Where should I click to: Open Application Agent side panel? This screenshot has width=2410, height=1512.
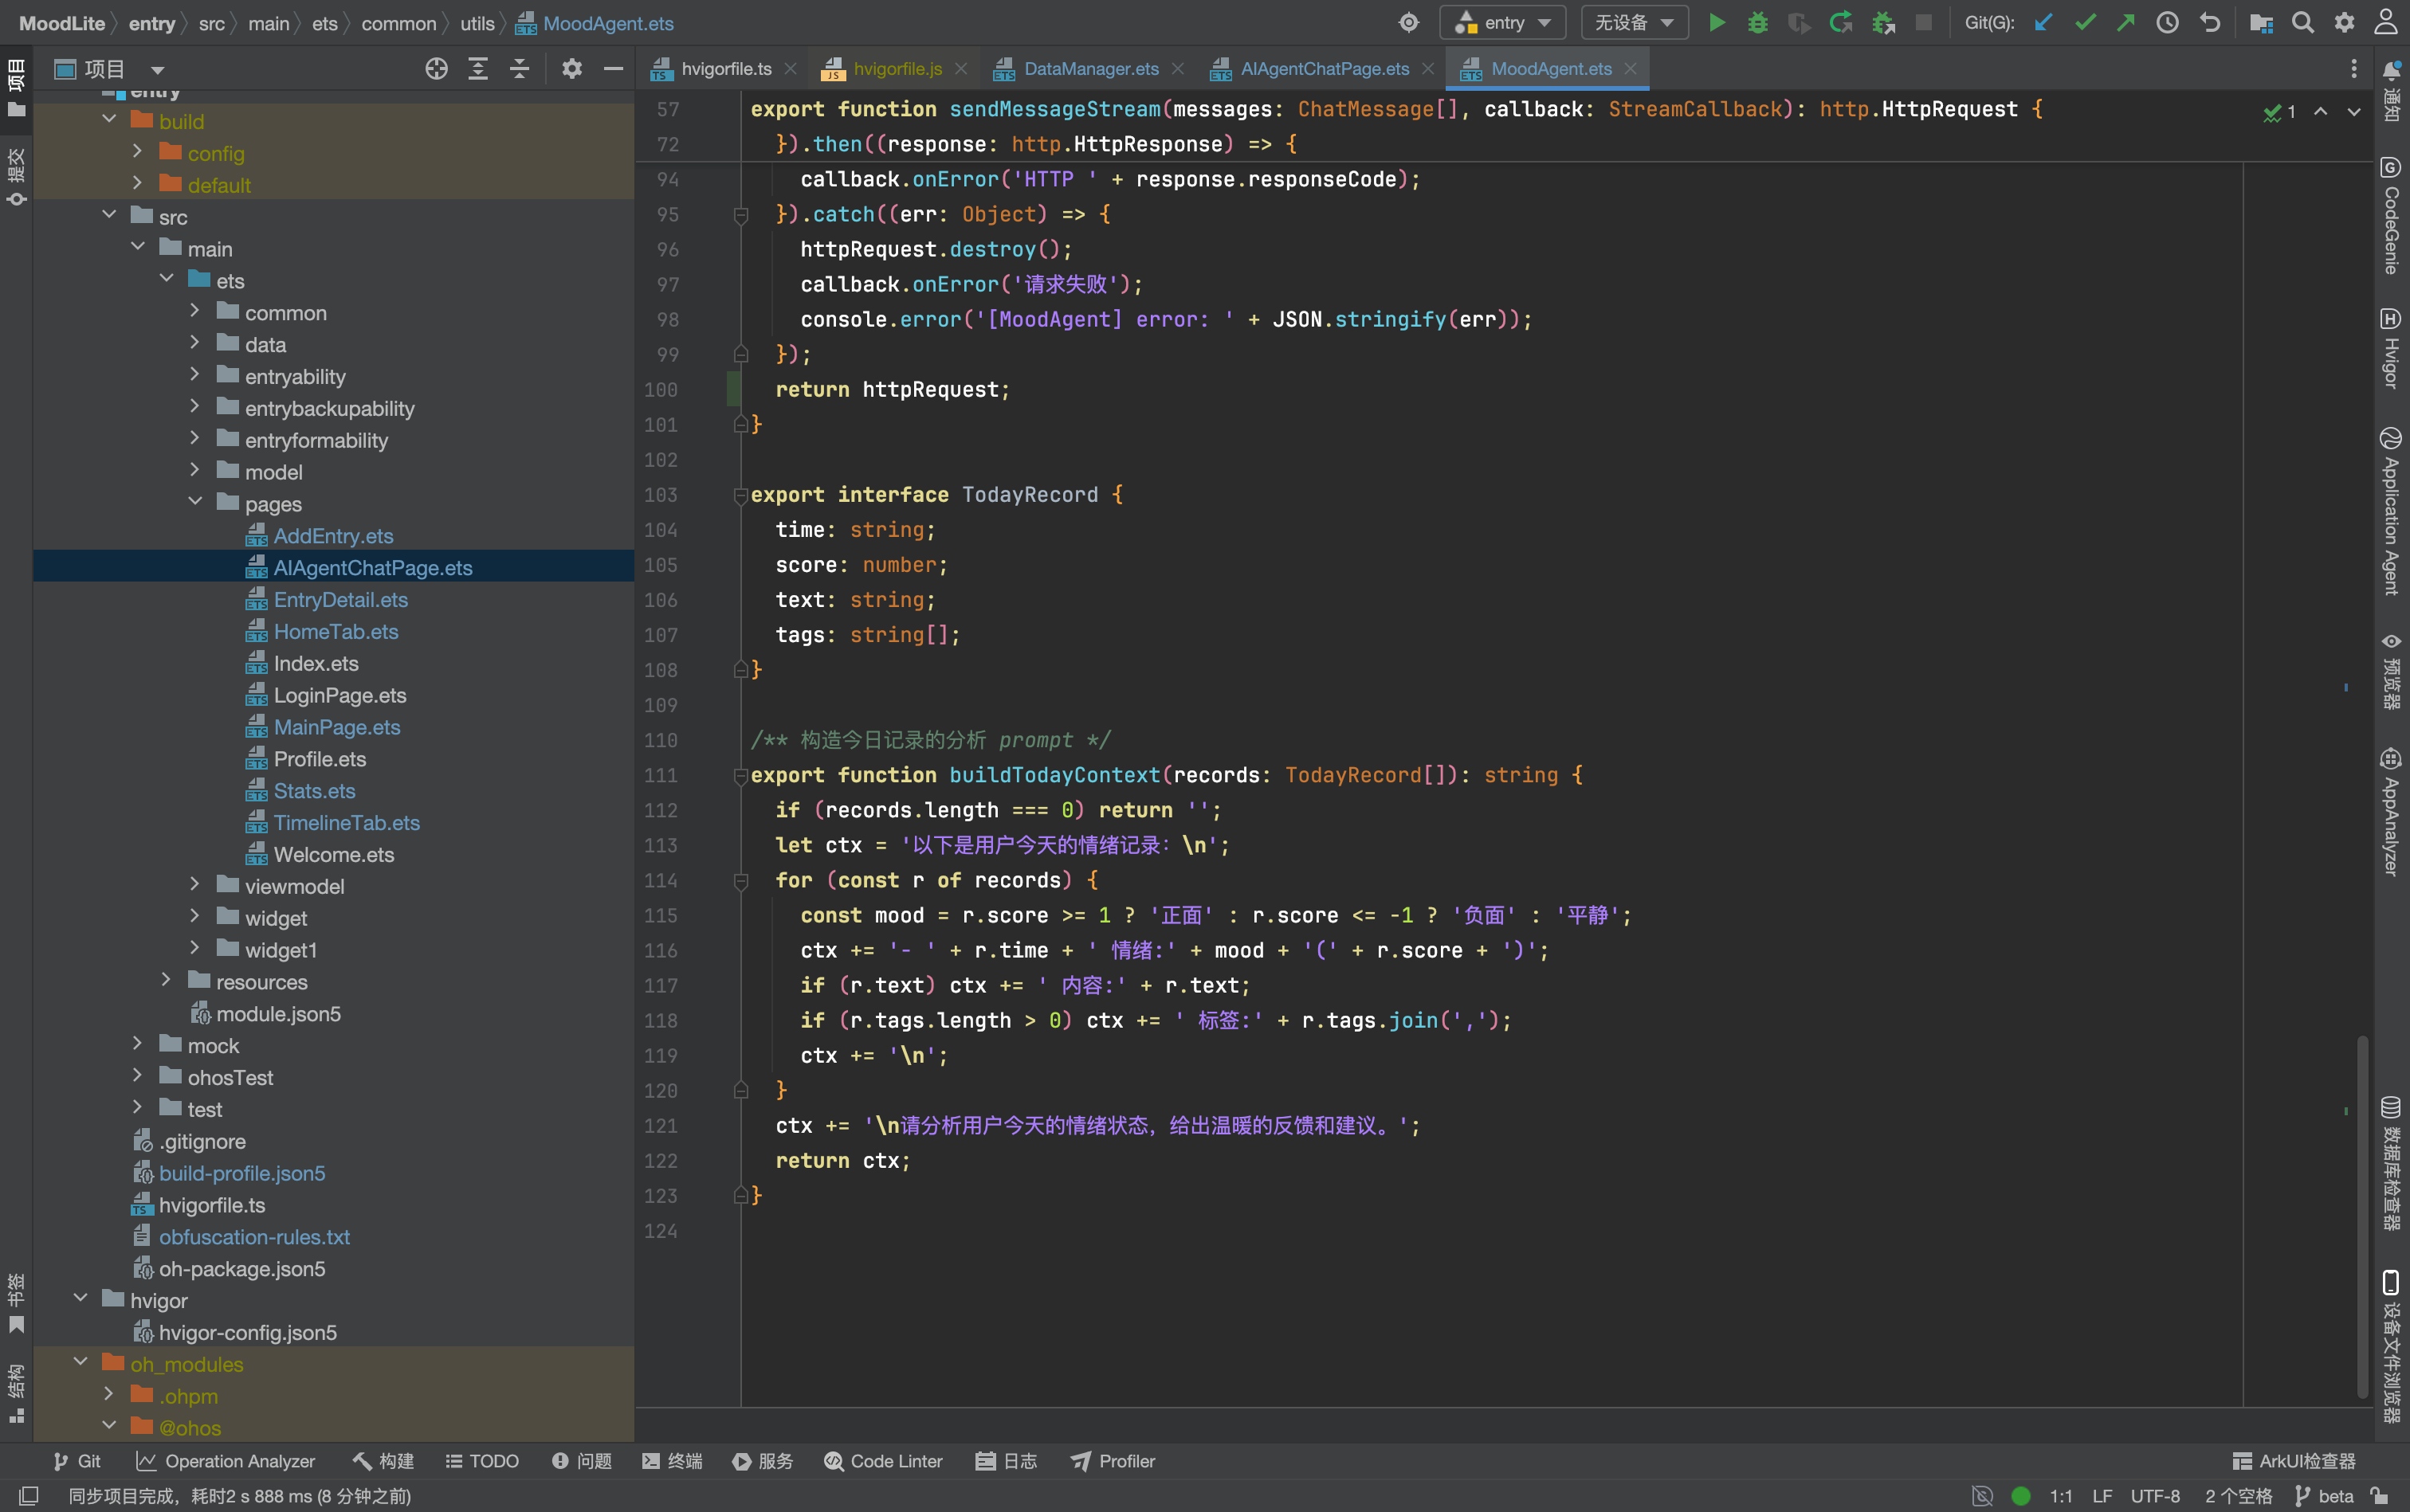2391,511
